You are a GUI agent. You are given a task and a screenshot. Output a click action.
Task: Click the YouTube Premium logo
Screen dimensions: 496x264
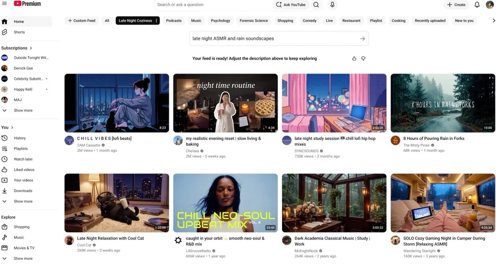[x=27, y=4]
